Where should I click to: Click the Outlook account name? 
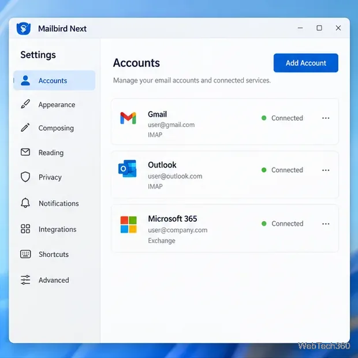162,165
